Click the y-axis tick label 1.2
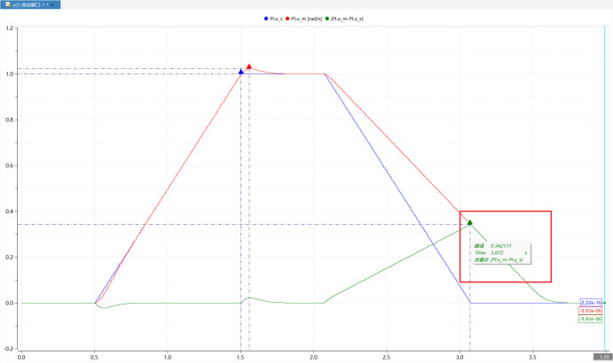Viewport: 613px width, 363px height. pyautogui.click(x=10, y=28)
